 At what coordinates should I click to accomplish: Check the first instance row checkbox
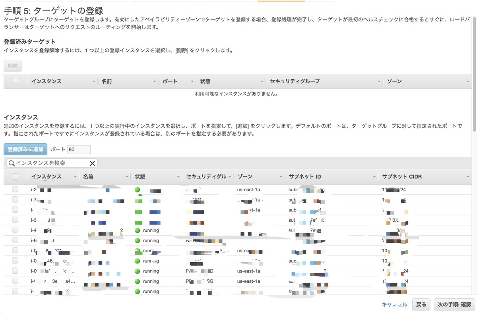tap(15, 189)
